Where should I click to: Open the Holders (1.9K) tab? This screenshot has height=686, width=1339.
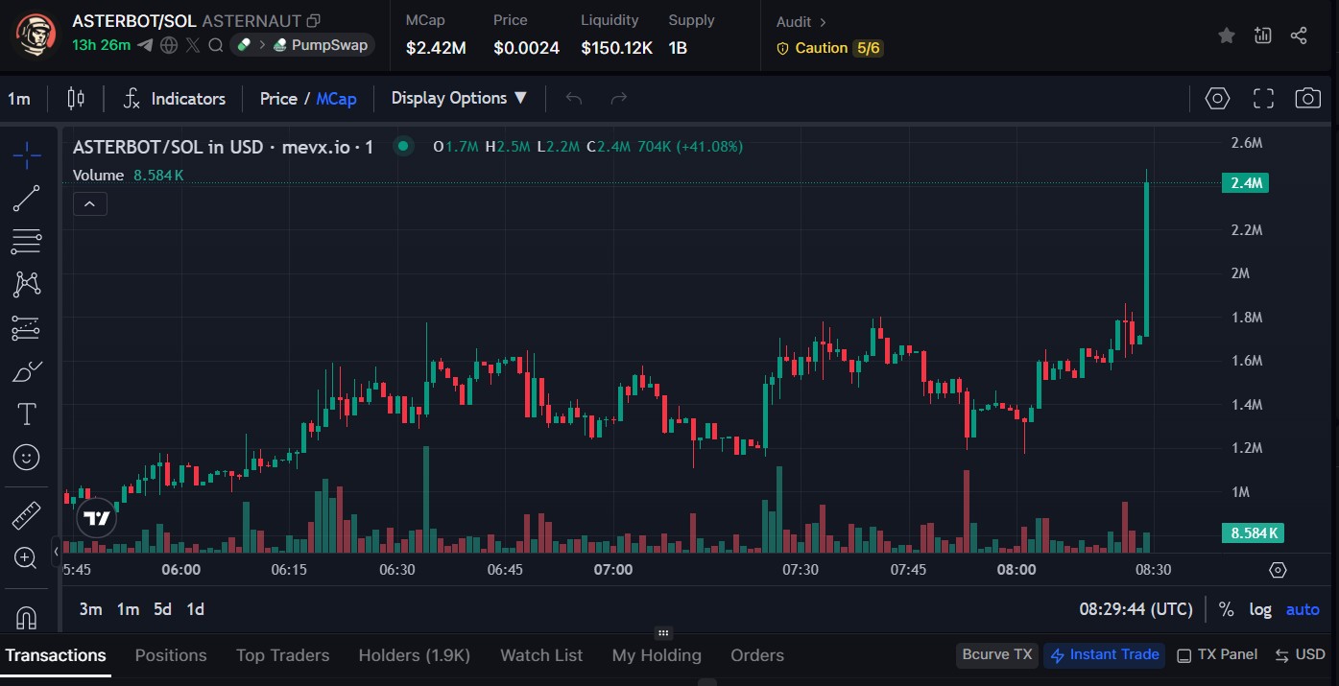[x=414, y=655]
